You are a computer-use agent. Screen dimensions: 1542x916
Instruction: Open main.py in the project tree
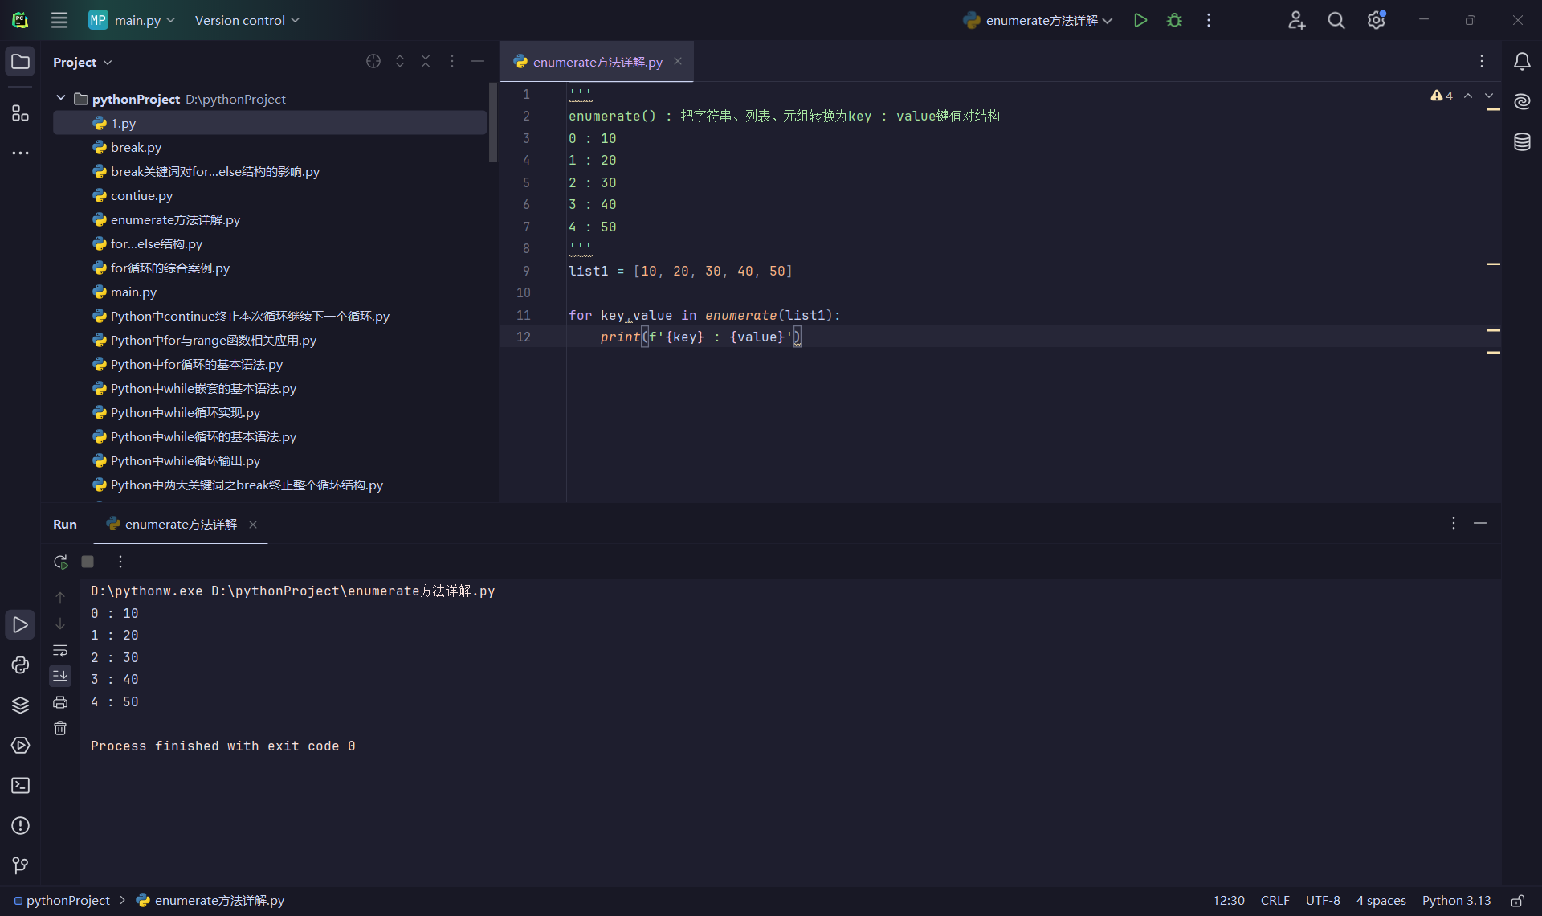[x=133, y=292]
